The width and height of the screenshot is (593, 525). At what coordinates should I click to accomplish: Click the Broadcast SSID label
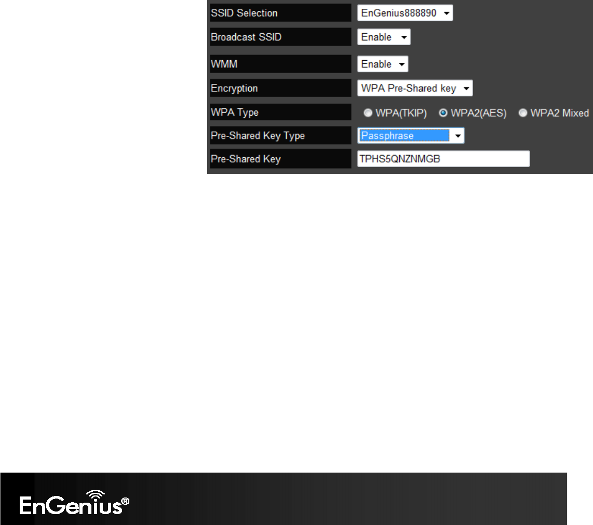point(246,37)
